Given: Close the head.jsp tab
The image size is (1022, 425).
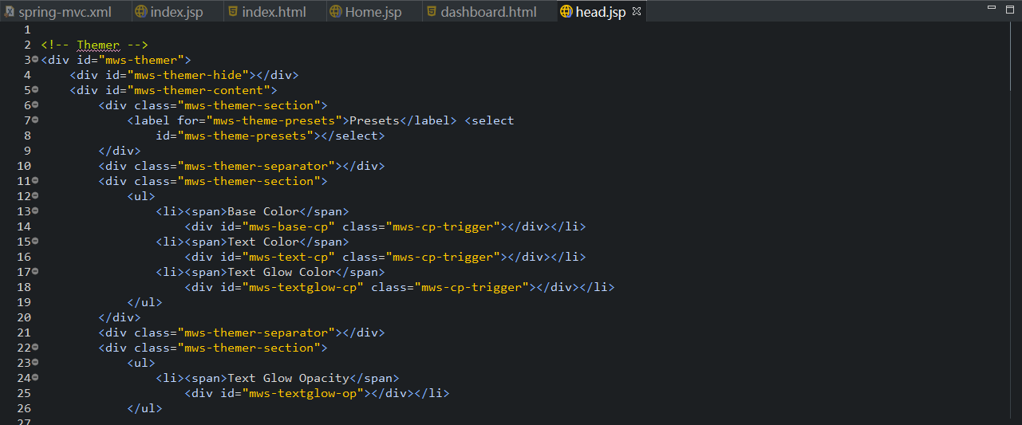Looking at the screenshot, I should [x=637, y=12].
